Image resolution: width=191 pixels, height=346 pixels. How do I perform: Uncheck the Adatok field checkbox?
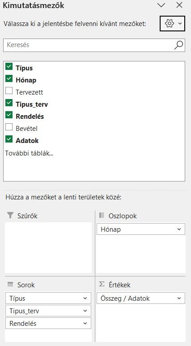pos(9,139)
